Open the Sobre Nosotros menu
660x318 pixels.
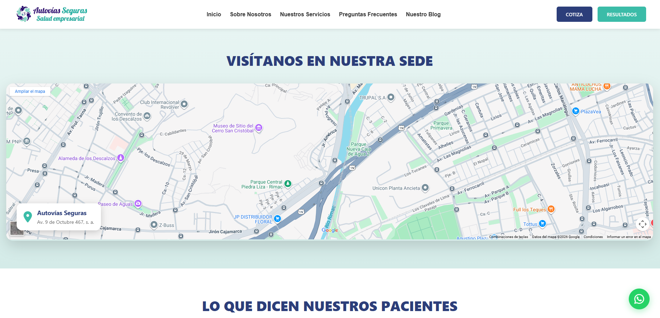pyautogui.click(x=250, y=14)
